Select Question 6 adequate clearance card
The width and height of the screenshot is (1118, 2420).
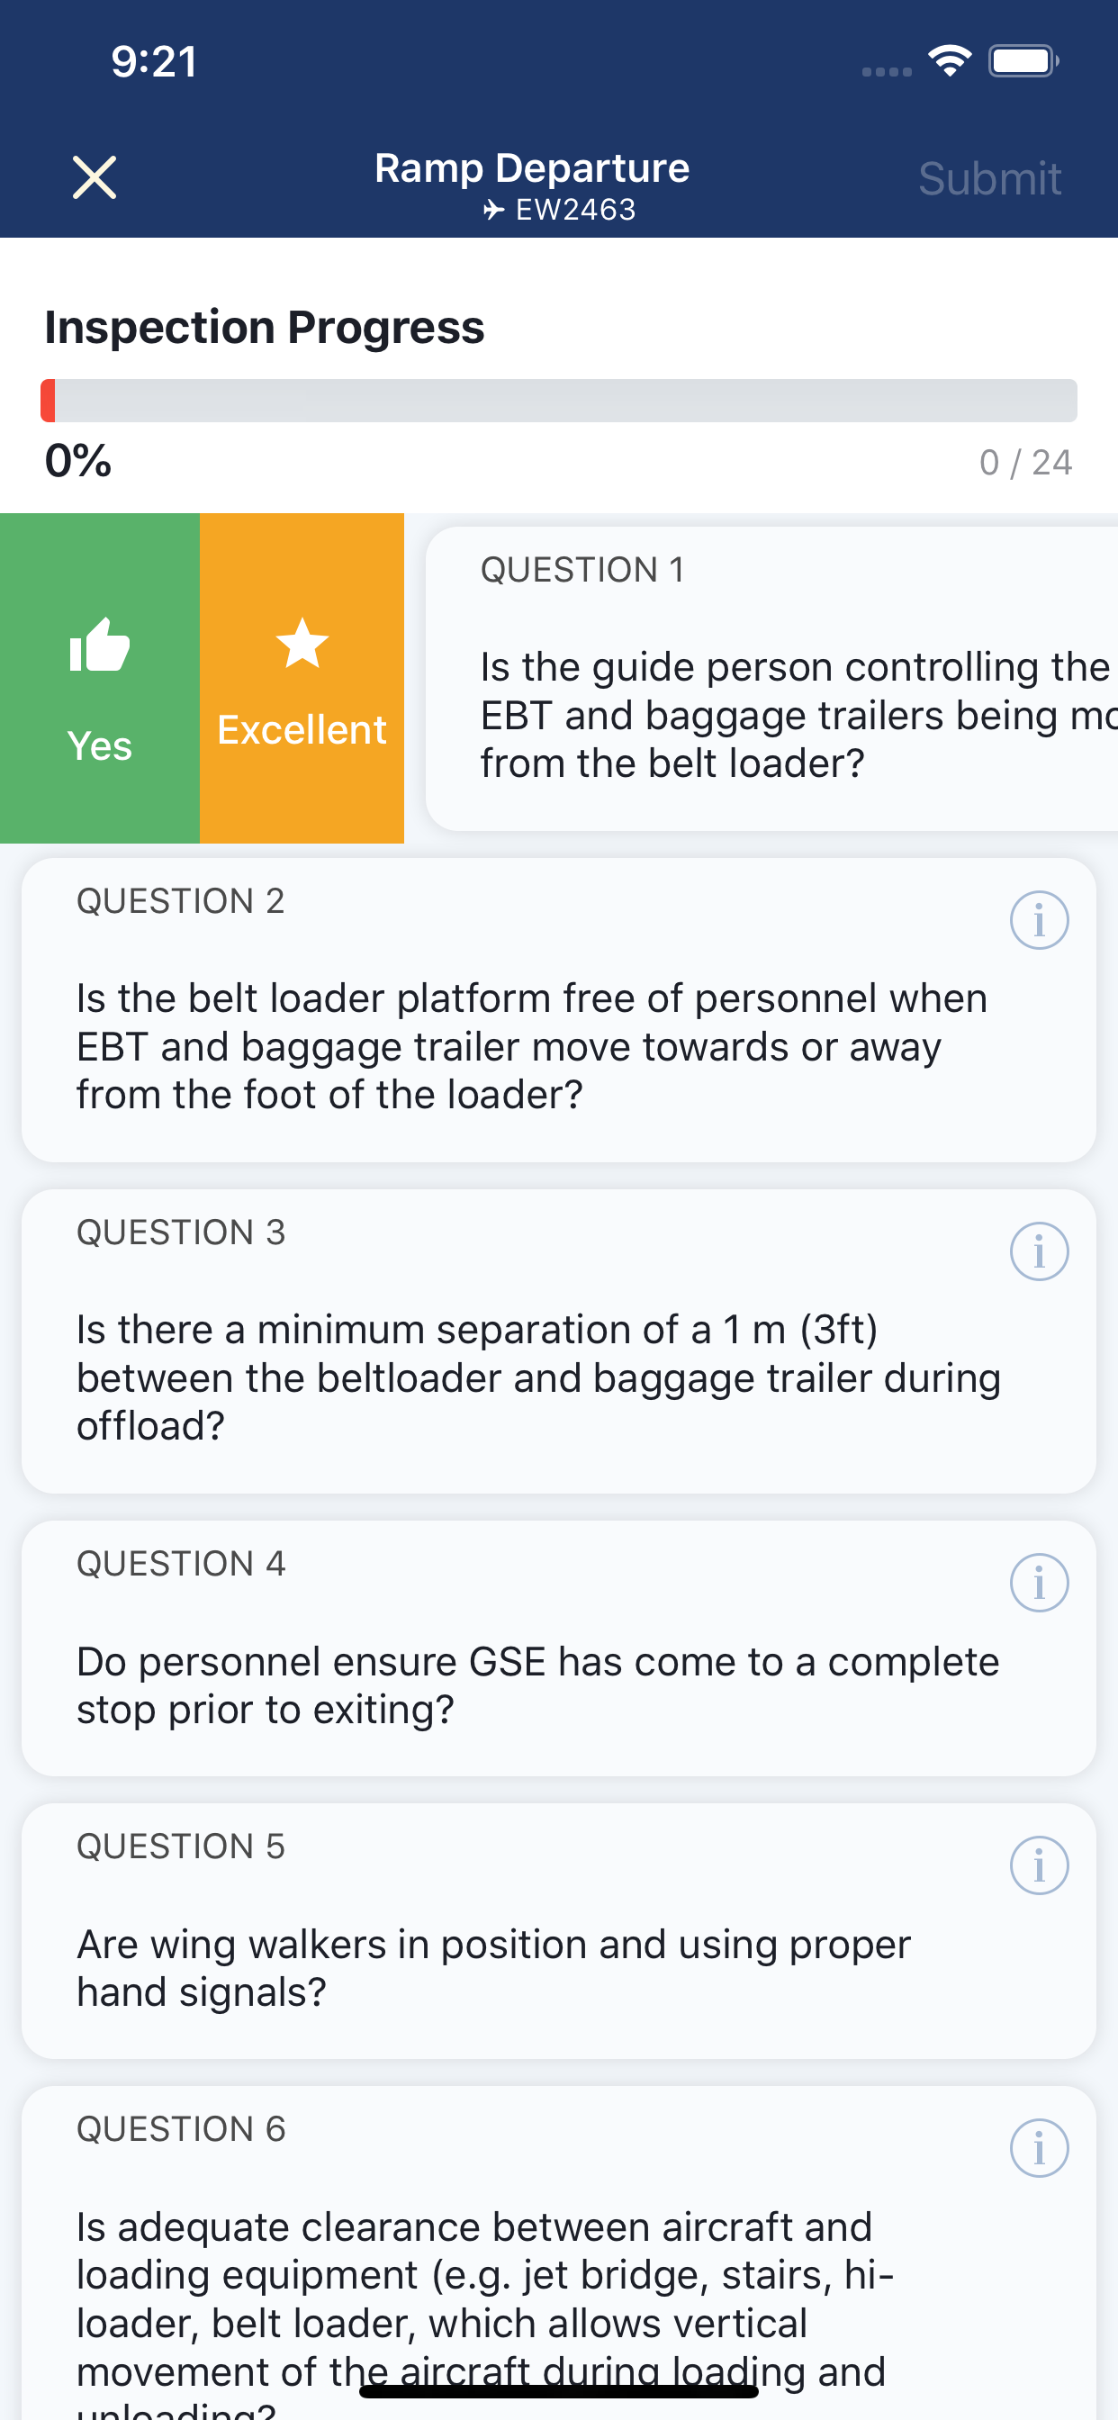559,2253
